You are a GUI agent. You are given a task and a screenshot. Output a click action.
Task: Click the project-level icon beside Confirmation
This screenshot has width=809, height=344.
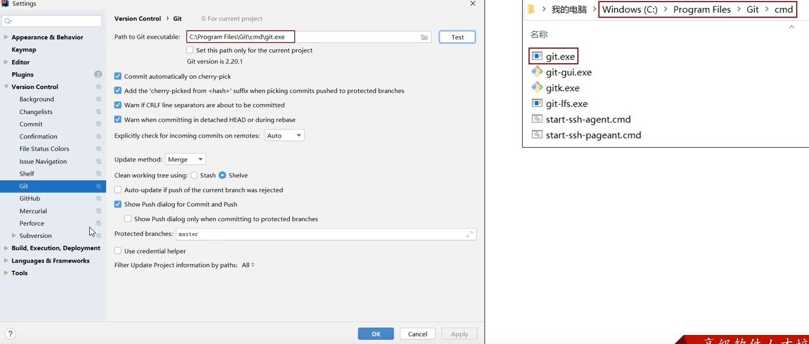99,136
